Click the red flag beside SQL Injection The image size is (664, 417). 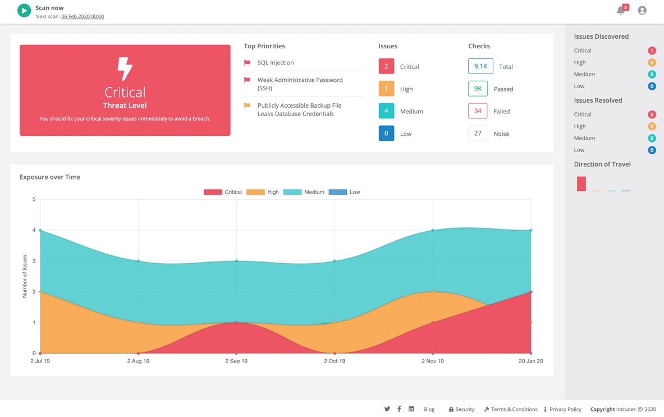(x=247, y=63)
